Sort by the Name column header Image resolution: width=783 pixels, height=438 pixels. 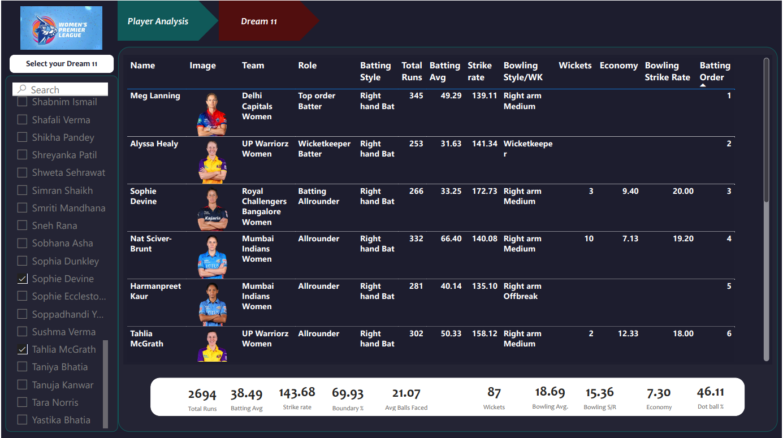142,66
